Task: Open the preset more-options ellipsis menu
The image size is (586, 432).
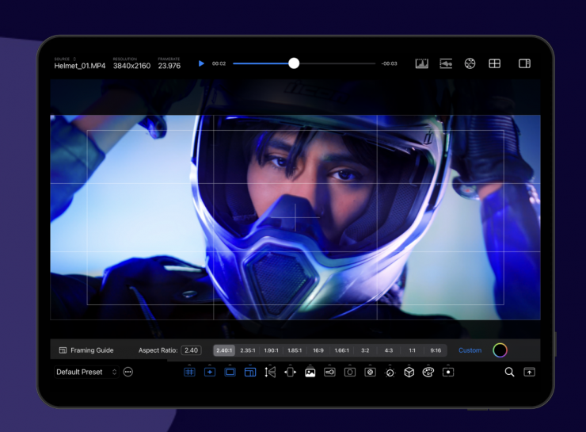Action: [128, 372]
